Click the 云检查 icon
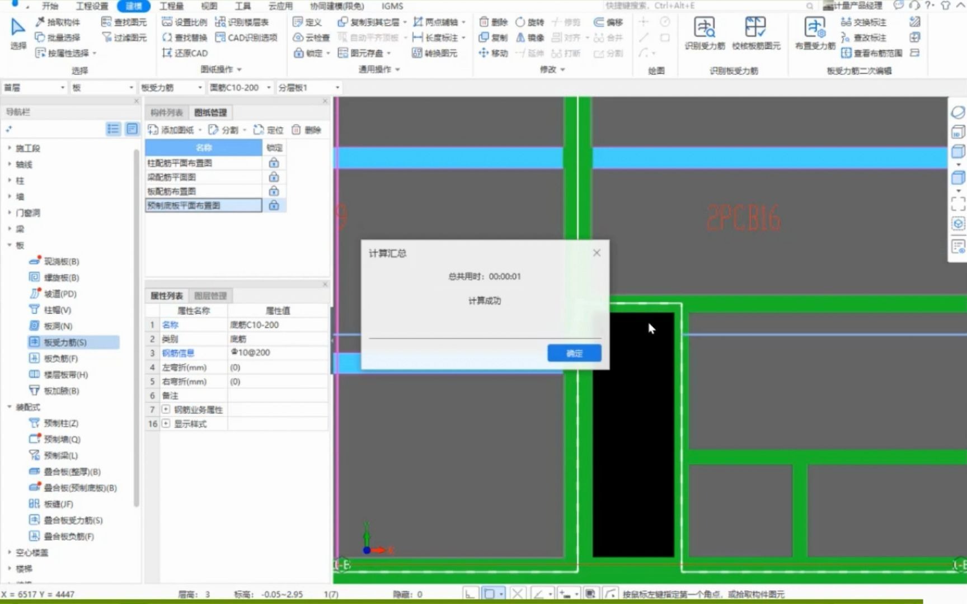This screenshot has height=604, width=967. tap(310, 37)
